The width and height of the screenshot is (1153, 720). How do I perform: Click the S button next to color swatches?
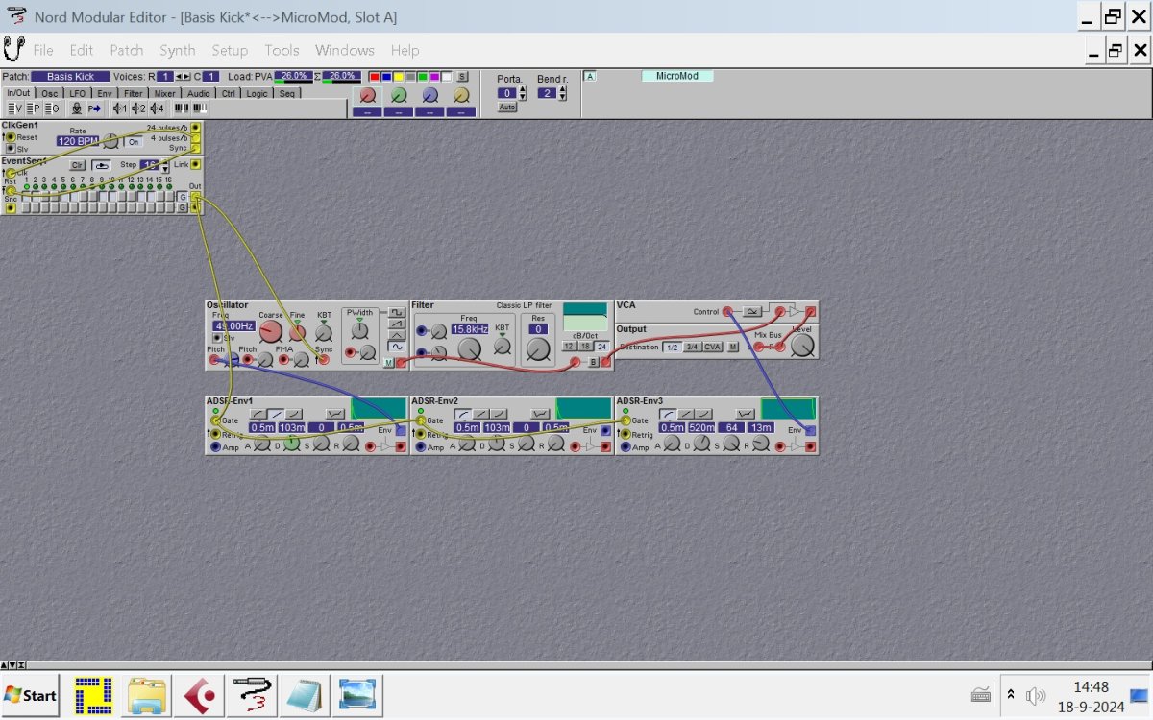tap(462, 77)
